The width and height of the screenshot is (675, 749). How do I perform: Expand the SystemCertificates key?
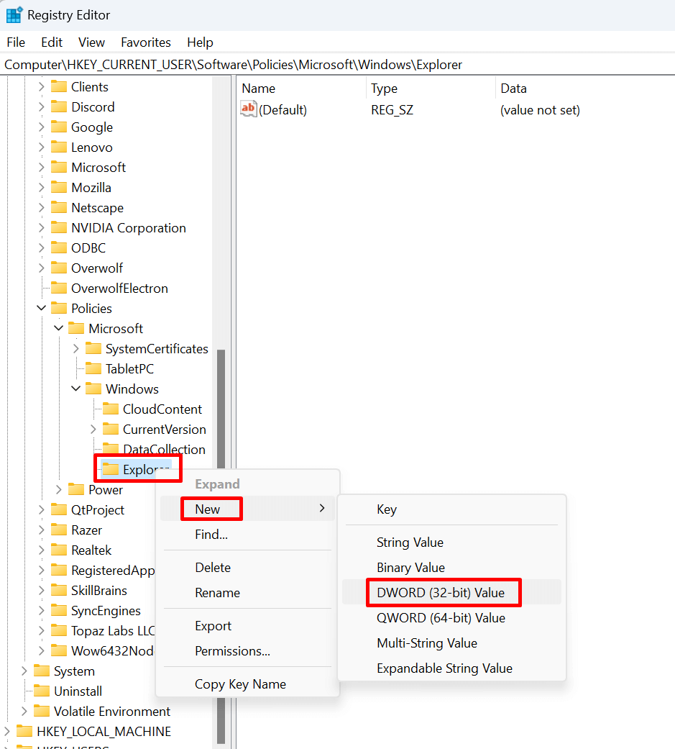[x=76, y=348]
